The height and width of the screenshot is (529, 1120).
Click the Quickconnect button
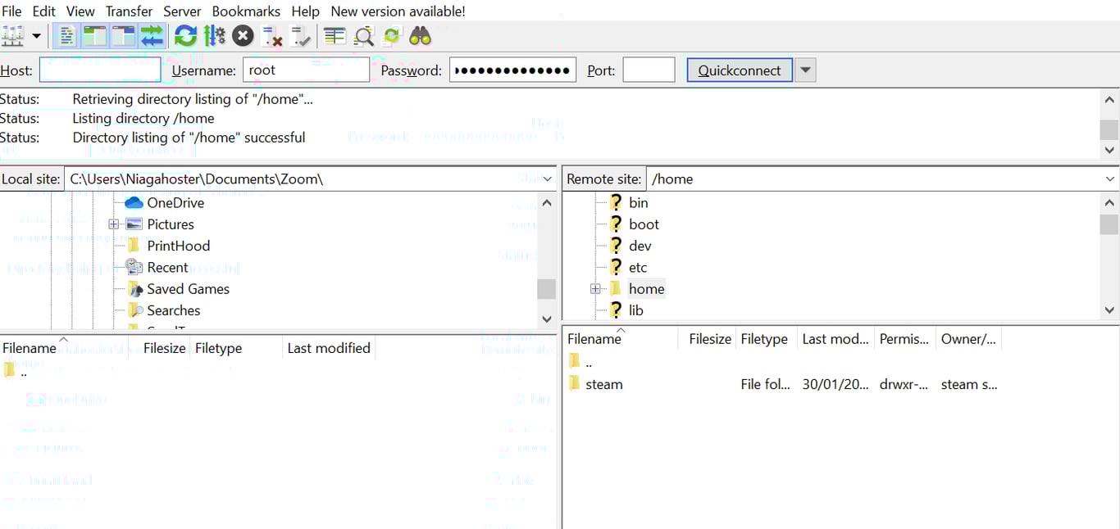pyautogui.click(x=739, y=70)
